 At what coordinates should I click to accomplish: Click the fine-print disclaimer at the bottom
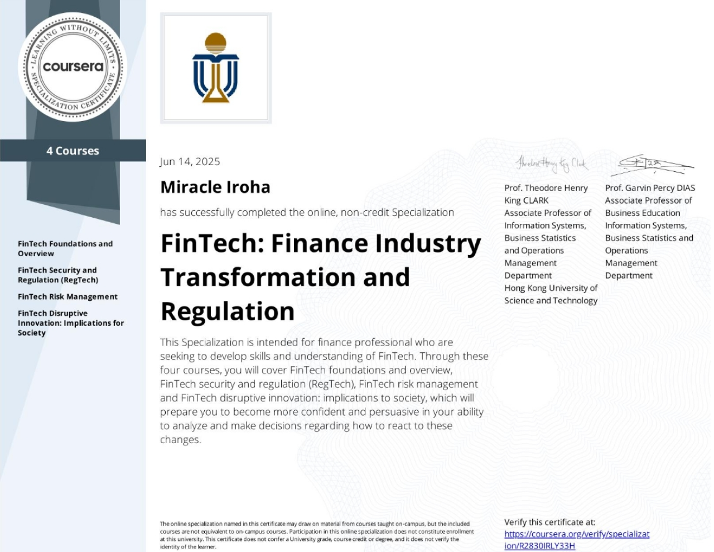tap(317, 535)
